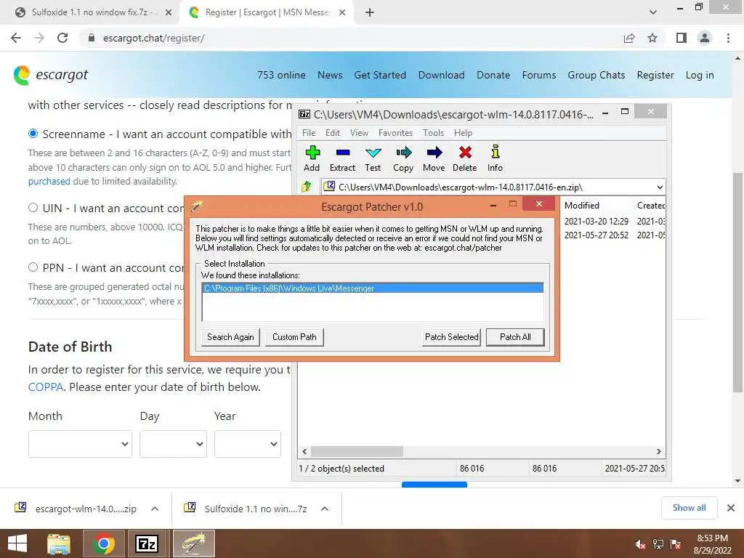Open the Month dropdown
This screenshot has height=558, width=744.
point(80,444)
